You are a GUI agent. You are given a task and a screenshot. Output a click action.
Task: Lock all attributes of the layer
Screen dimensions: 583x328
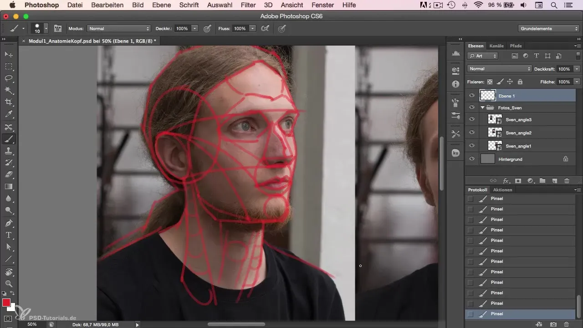click(520, 82)
